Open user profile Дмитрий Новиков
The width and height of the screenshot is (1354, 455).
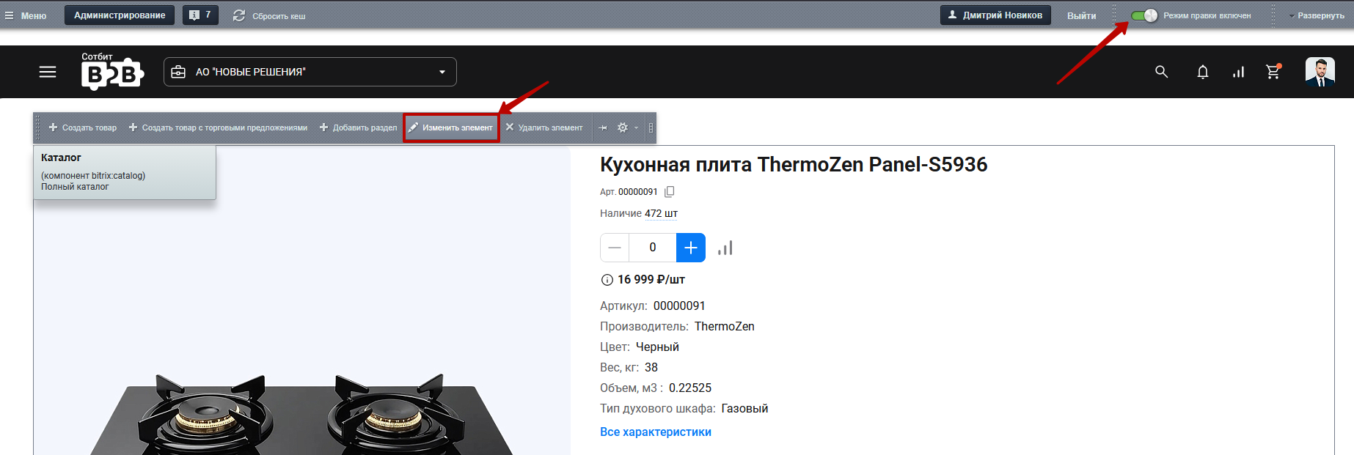coord(995,15)
